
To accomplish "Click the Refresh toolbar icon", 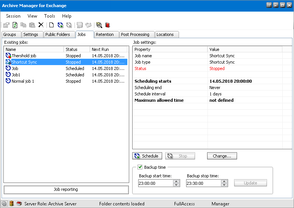I will 15,25.
